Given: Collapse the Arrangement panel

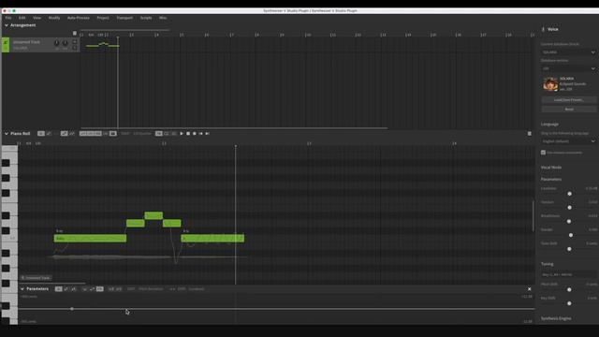Looking at the screenshot, I should tap(7, 25).
